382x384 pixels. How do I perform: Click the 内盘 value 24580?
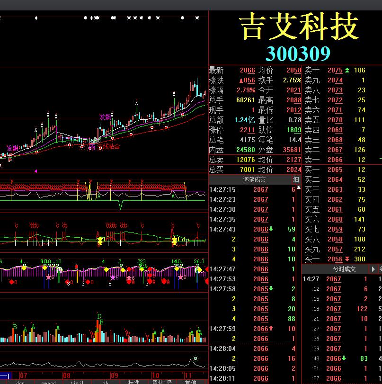coord(246,150)
